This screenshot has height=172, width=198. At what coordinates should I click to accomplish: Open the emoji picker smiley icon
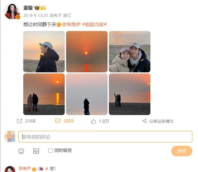coord(21,151)
